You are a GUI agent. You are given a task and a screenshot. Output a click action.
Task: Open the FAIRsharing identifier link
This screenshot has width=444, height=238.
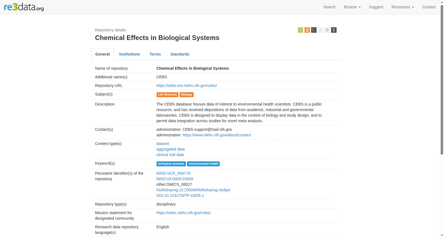point(193,190)
